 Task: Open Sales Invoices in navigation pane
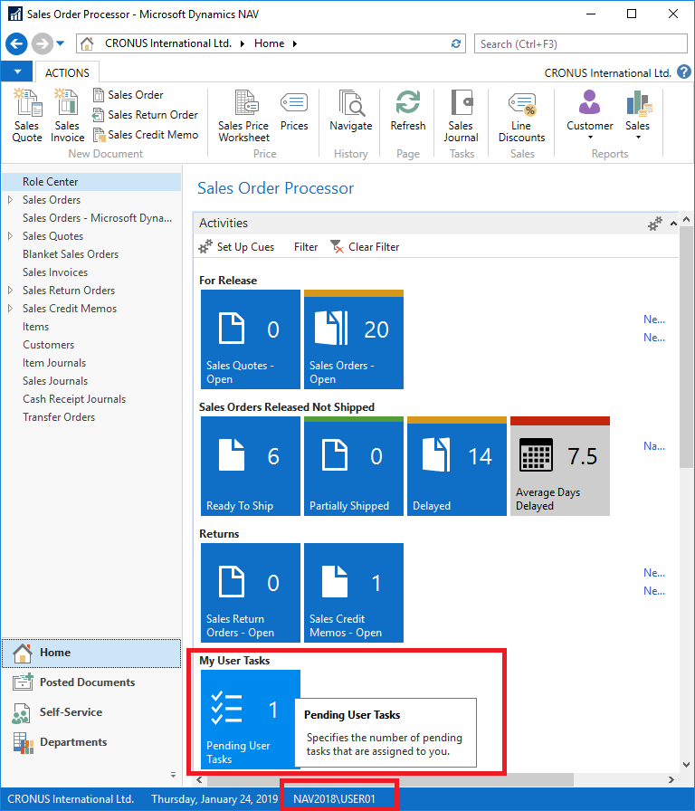tap(55, 272)
